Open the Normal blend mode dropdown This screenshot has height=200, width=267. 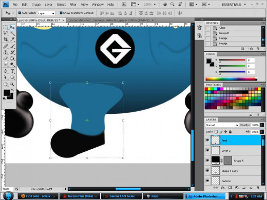222,125
